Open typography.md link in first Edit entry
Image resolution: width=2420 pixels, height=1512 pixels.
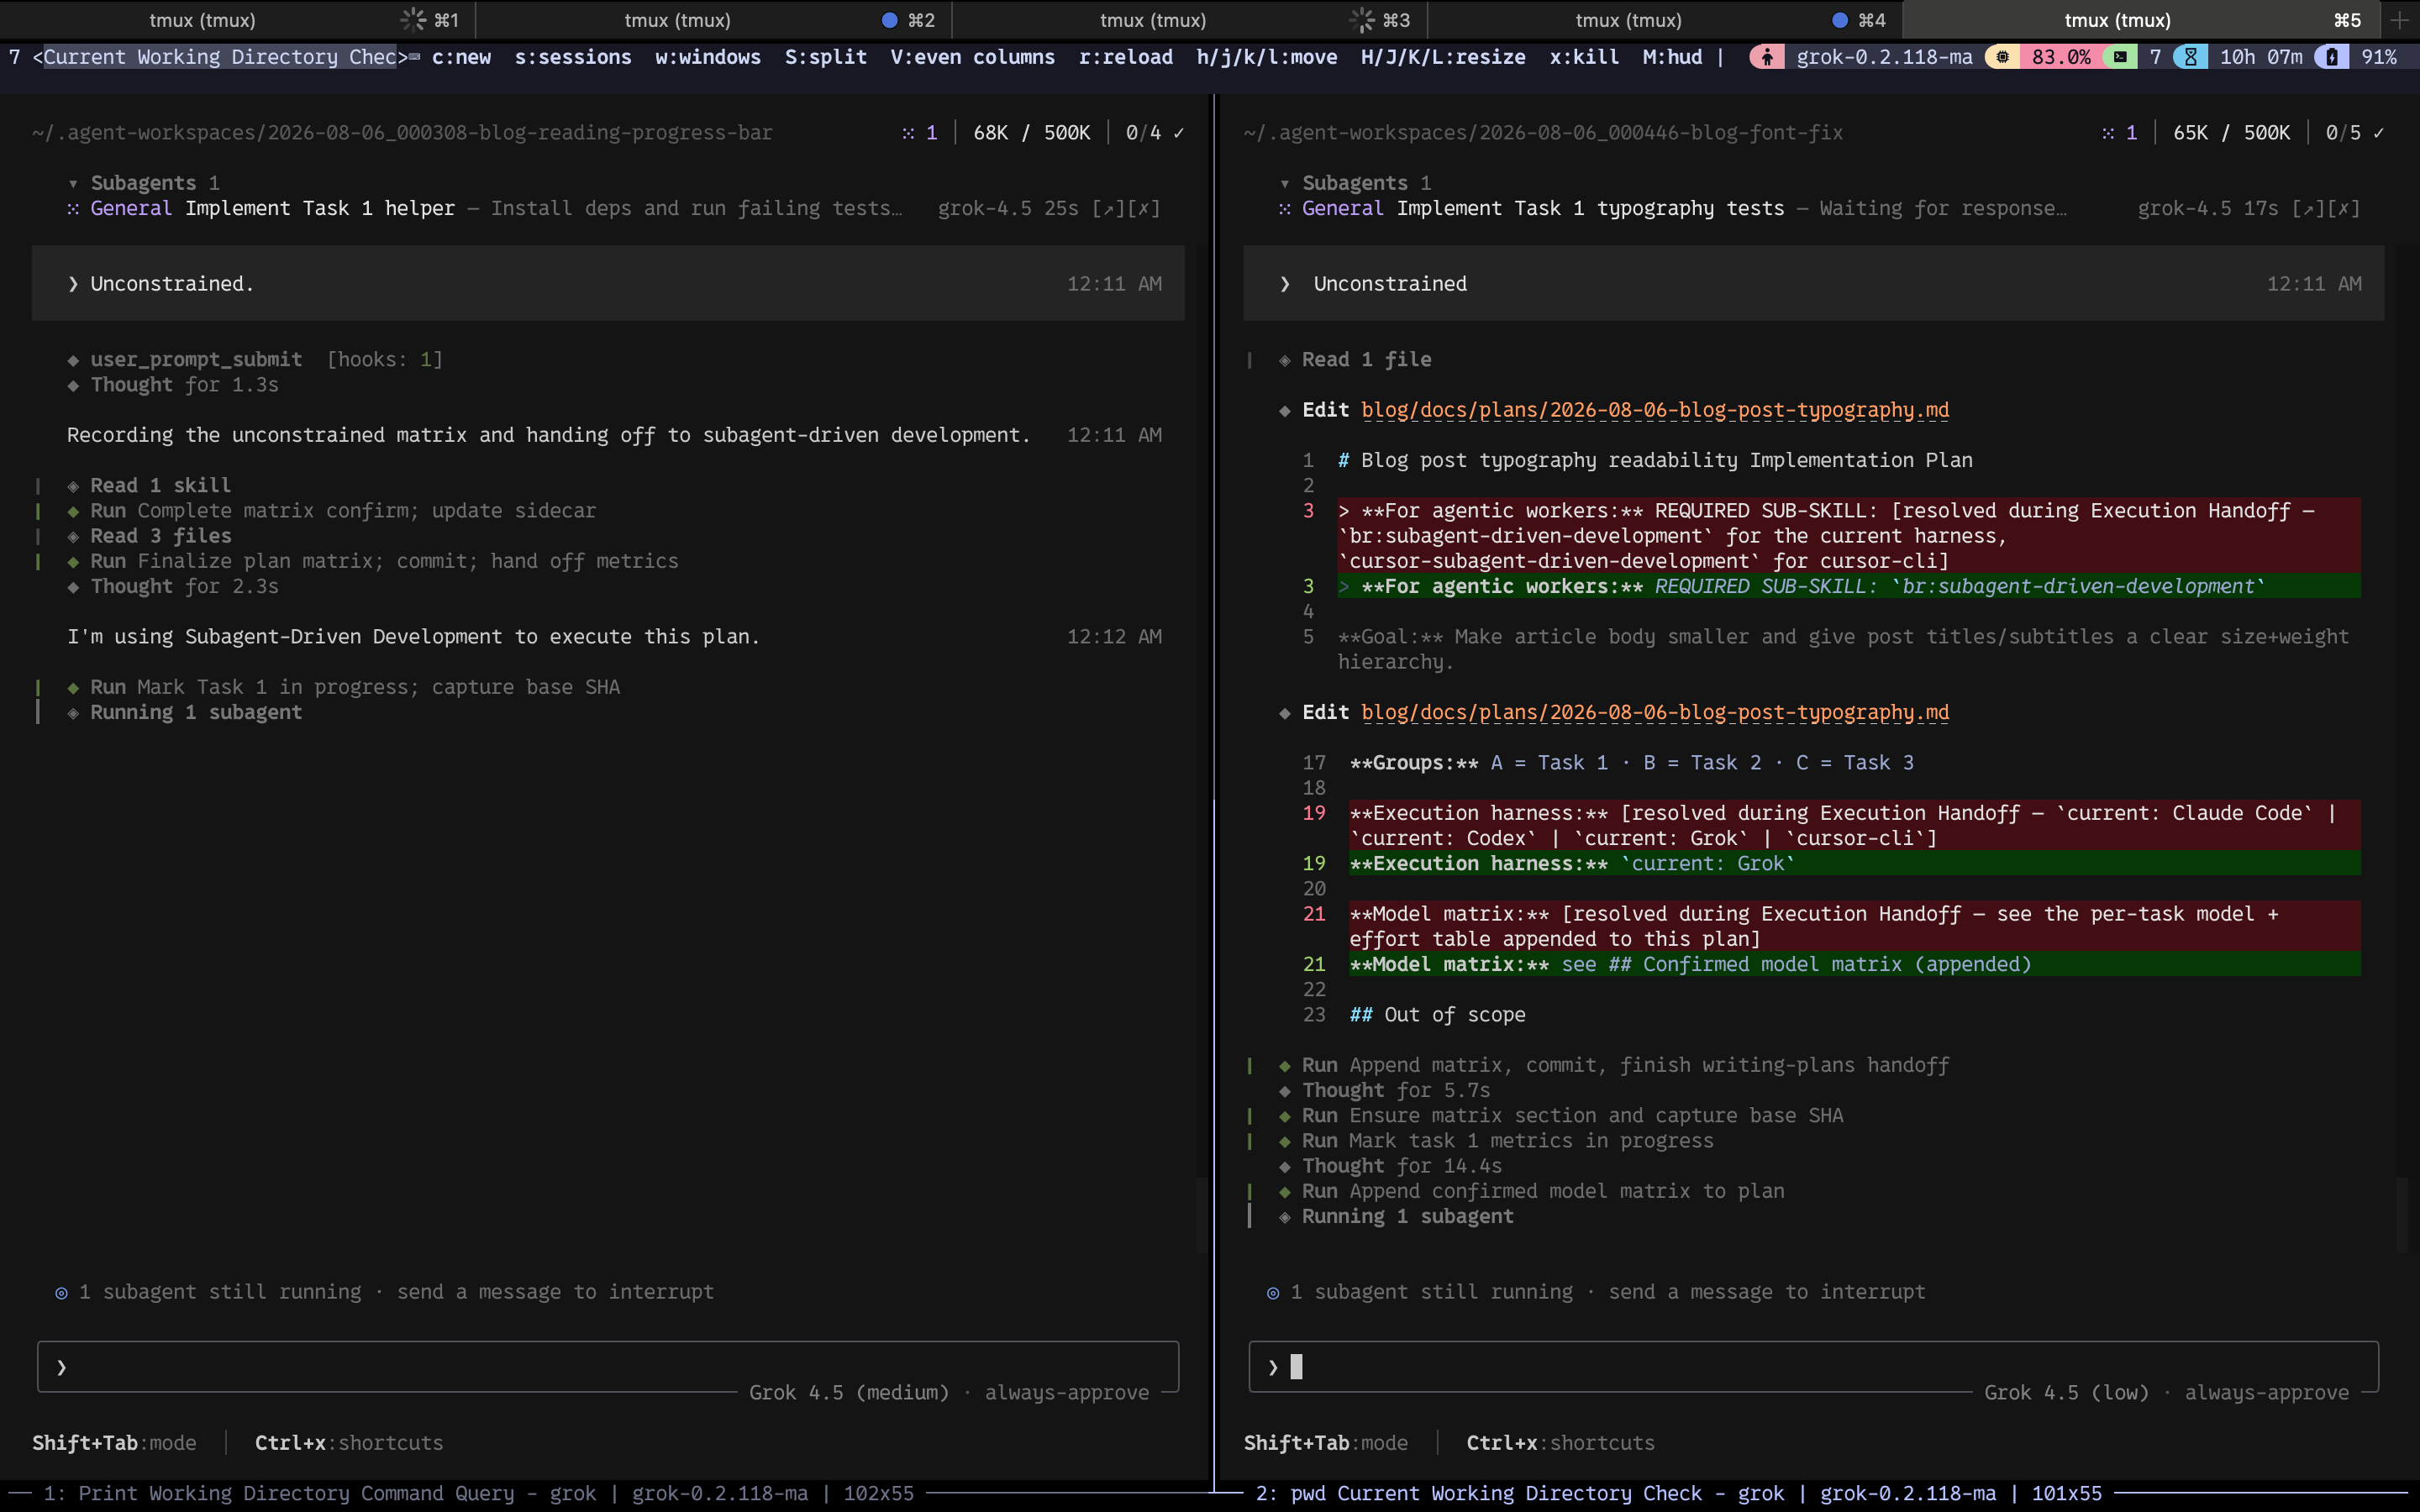point(1655,410)
